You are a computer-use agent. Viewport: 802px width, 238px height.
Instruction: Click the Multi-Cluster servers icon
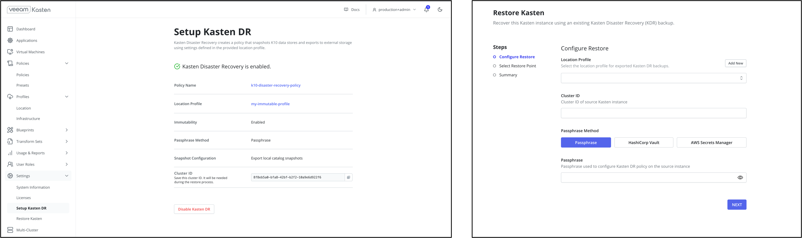click(x=10, y=230)
